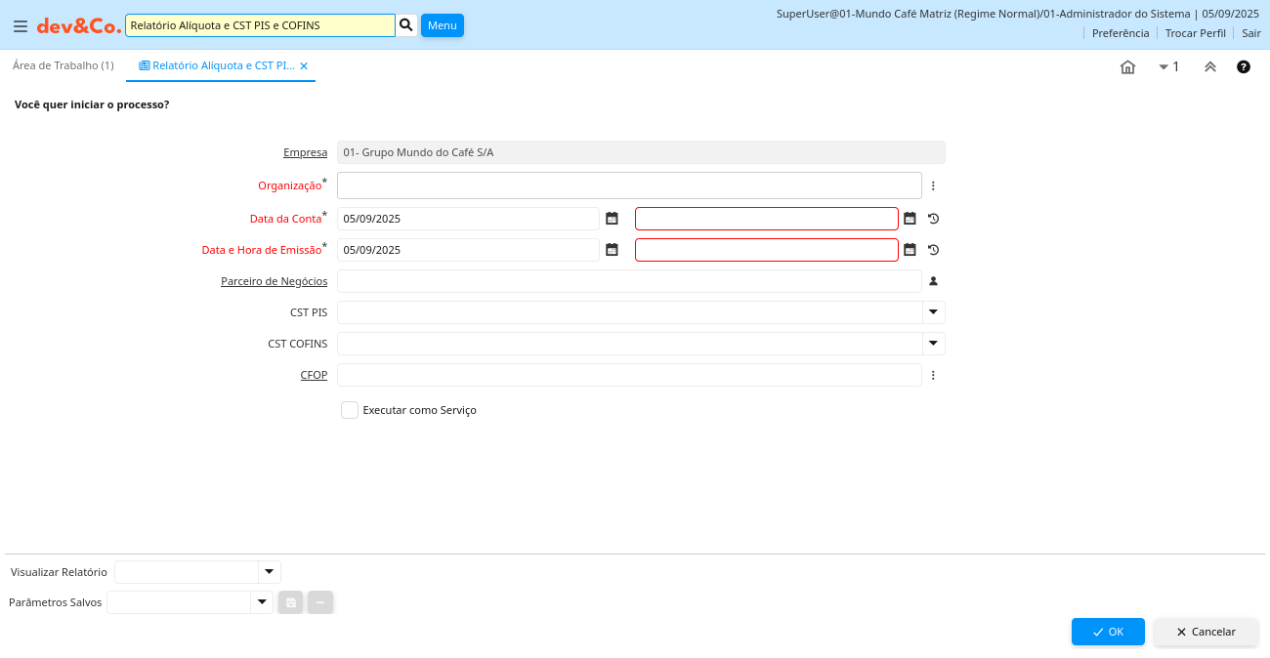Open Organização options three-dot icon
The width and height of the screenshot is (1270, 658).
(x=933, y=185)
